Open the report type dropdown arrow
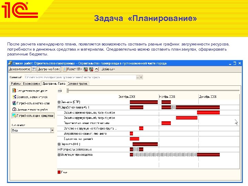This screenshot has width=248, height=186. [52, 130]
